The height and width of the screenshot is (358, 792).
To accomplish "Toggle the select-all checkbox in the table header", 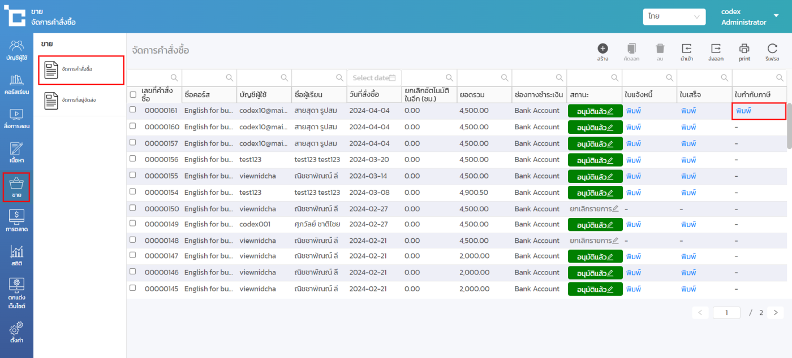I will click(x=133, y=94).
